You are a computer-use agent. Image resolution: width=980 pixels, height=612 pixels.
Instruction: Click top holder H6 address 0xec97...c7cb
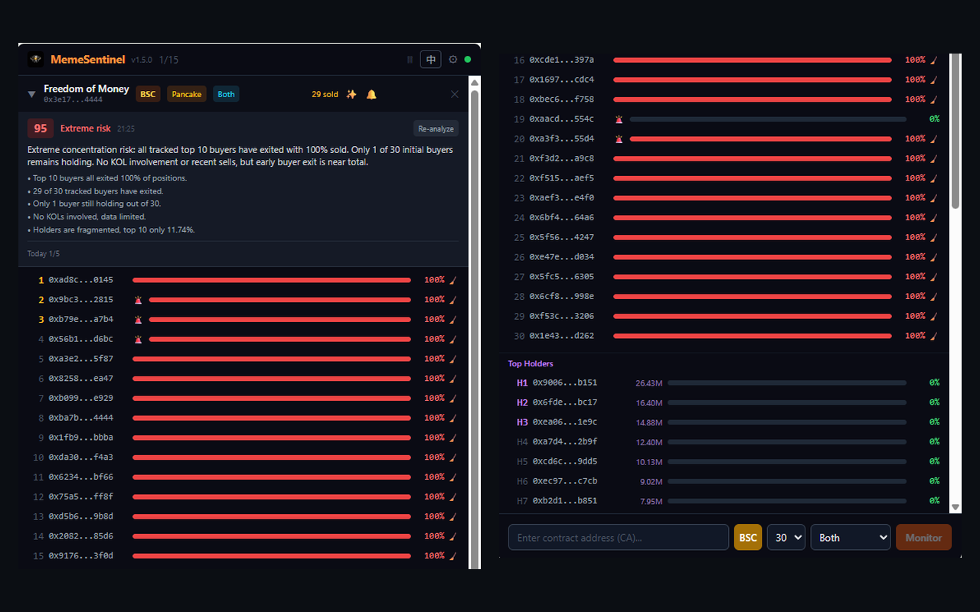click(x=564, y=481)
